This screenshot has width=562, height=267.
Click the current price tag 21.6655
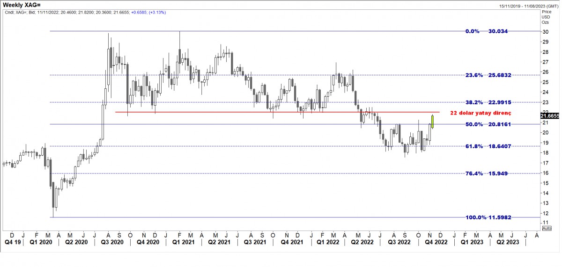point(551,115)
